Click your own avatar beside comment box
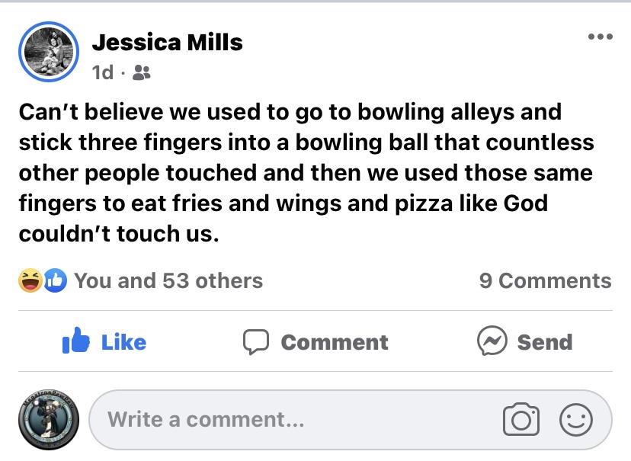 tap(49, 421)
